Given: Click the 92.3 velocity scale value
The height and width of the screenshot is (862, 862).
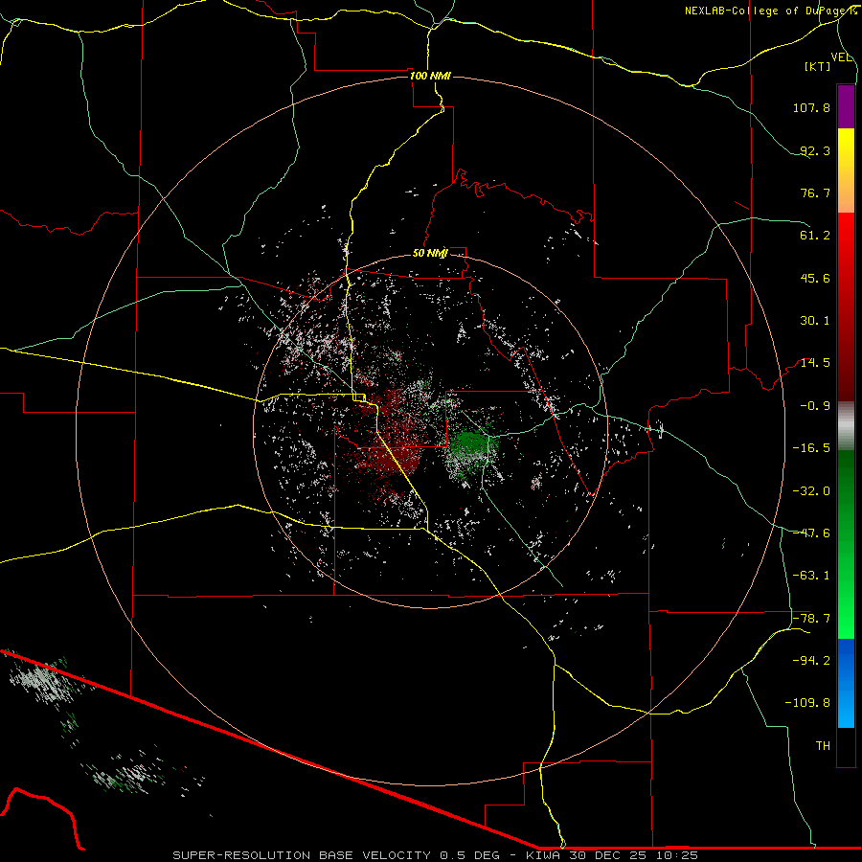Looking at the screenshot, I should coord(815,150).
